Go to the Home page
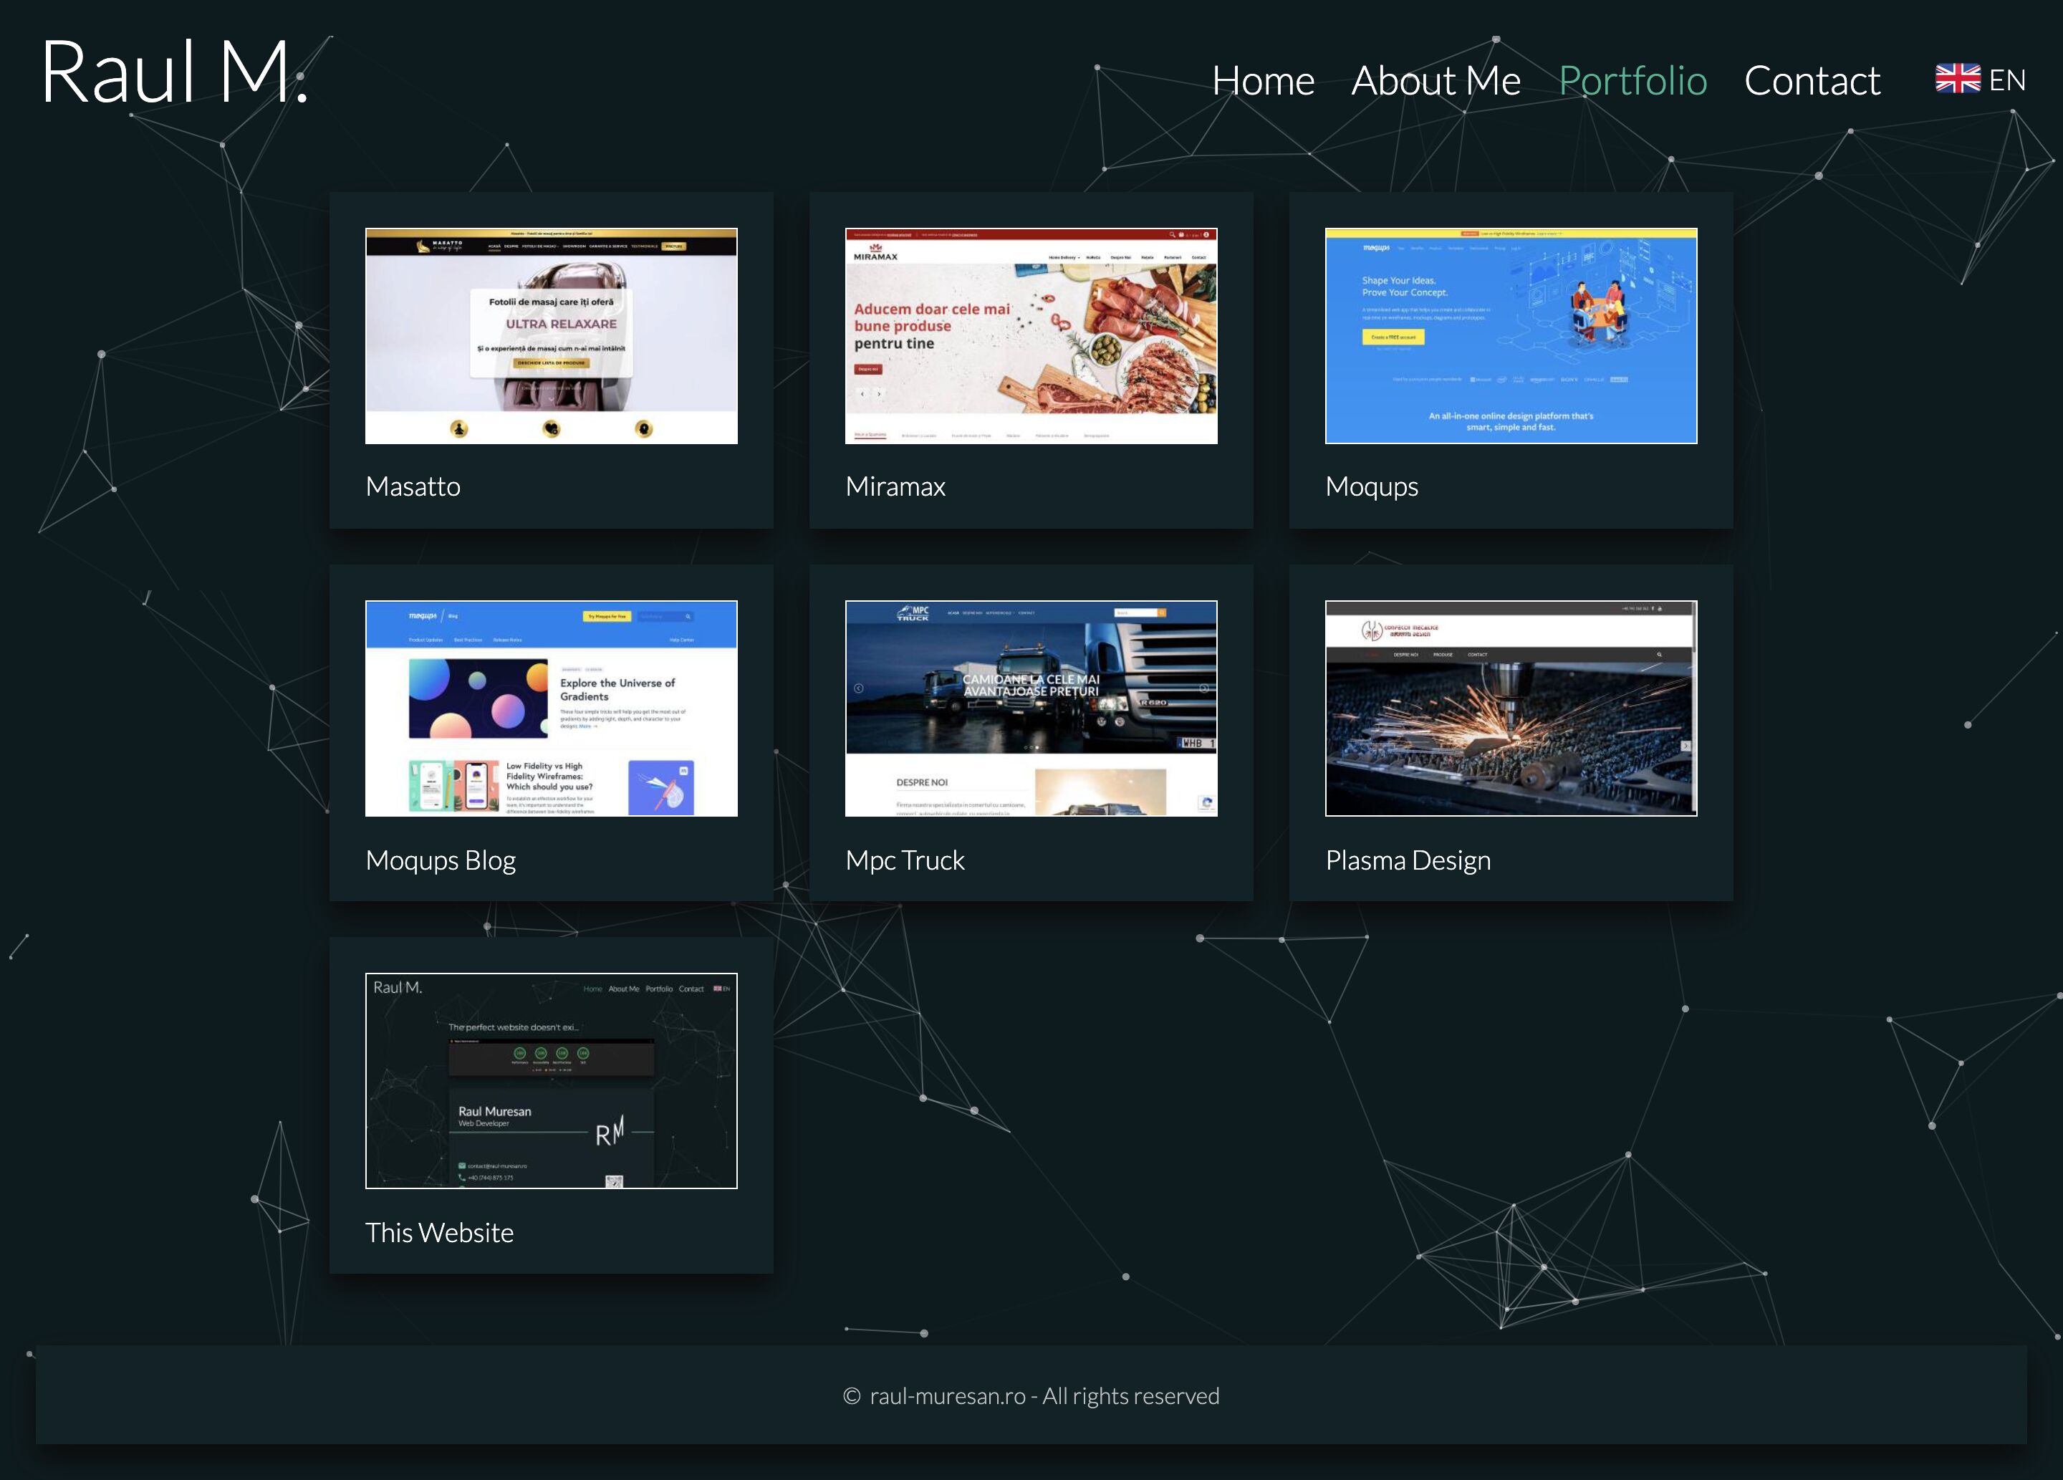 coord(1263,81)
